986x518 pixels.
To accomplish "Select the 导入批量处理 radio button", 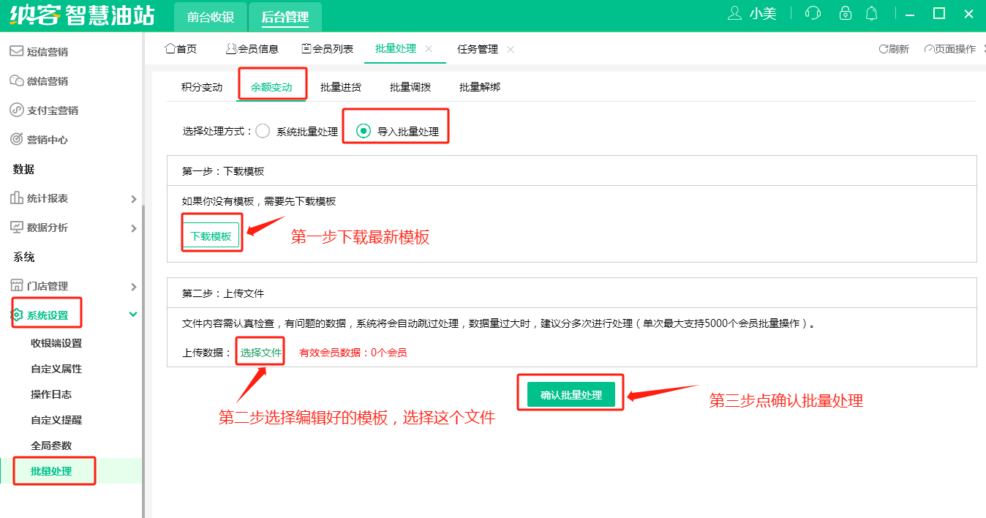I will coord(363,132).
